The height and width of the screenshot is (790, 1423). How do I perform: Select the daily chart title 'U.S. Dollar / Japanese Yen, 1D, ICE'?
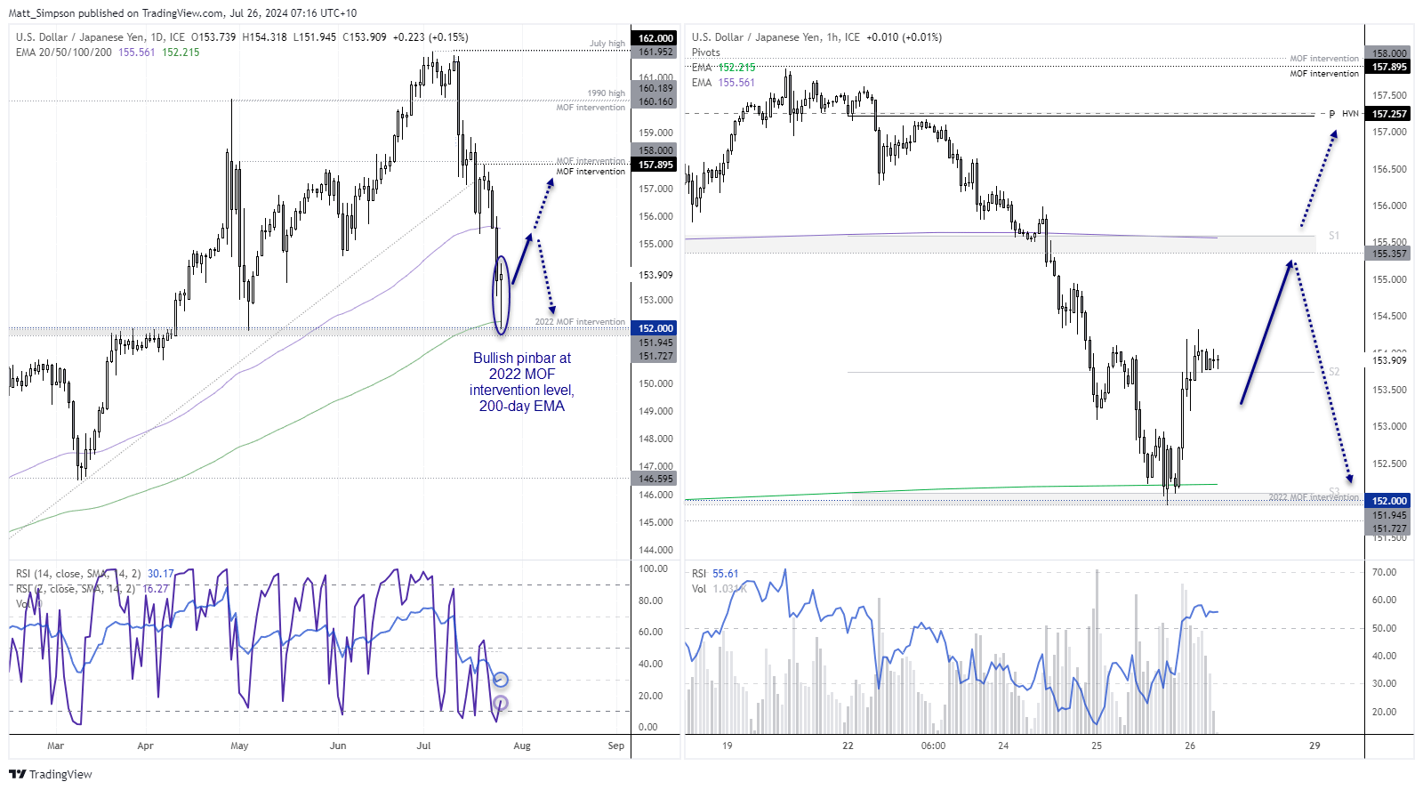tap(100, 37)
